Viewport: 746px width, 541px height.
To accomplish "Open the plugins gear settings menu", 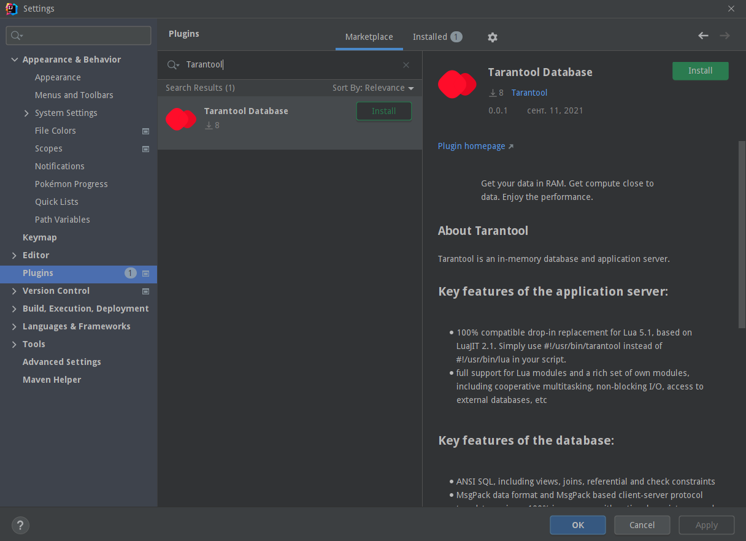I will pyautogui.click(x=492, y=37).
